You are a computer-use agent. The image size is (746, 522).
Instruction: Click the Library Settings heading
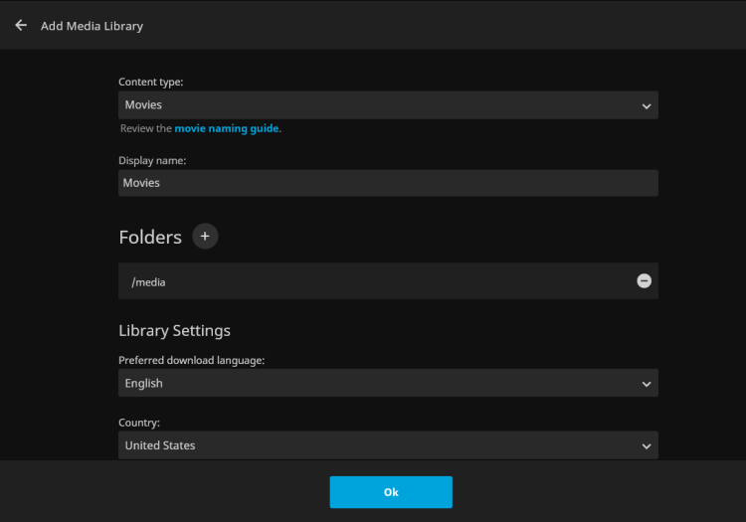tap(175, 330)
